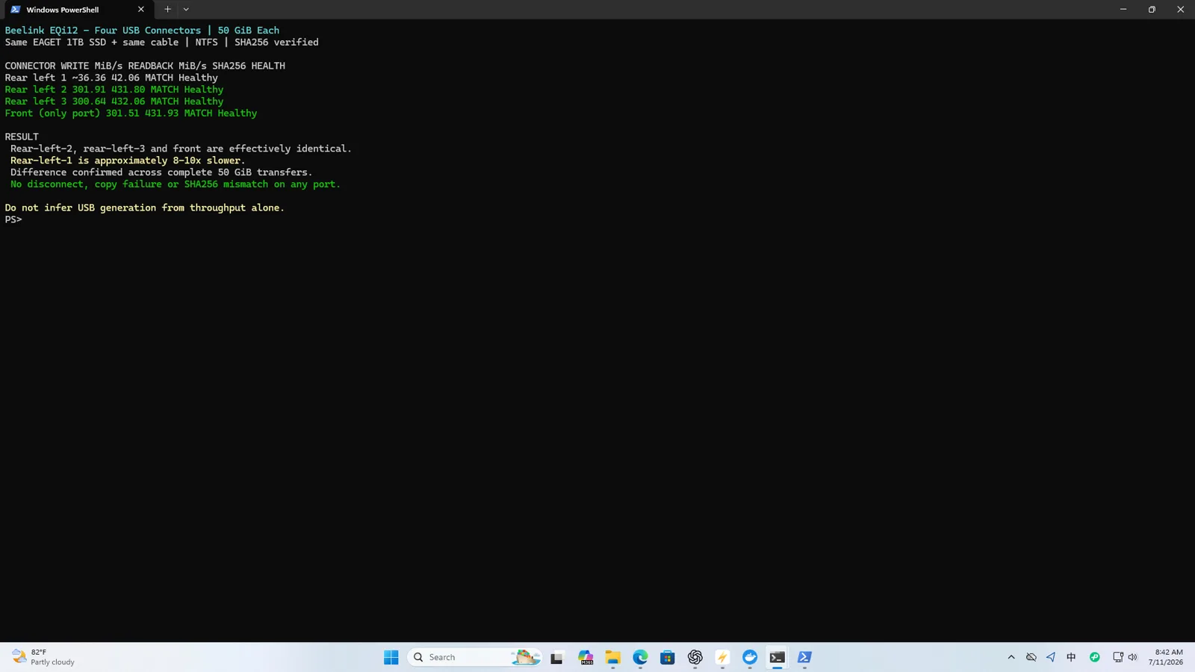This screenshot has width=1195, height=672.
Task: Expand the new tab profile dropdown
Action: [186, 10]
